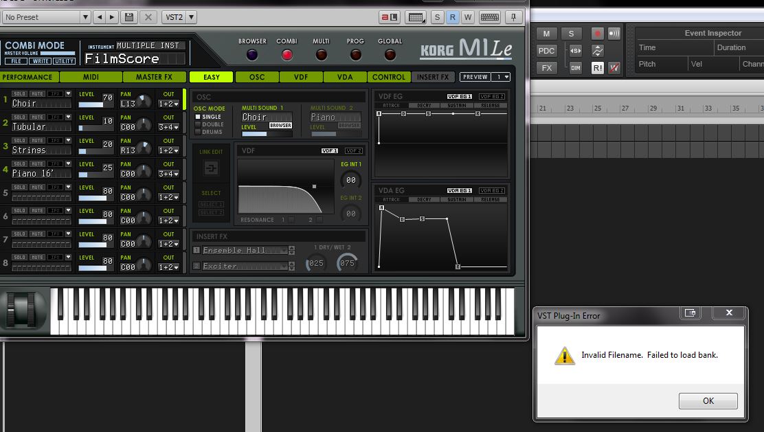Solo timbre 1 Choir
Image resolution: width=764 pixels, height=432 pixels.
[19, 93]
